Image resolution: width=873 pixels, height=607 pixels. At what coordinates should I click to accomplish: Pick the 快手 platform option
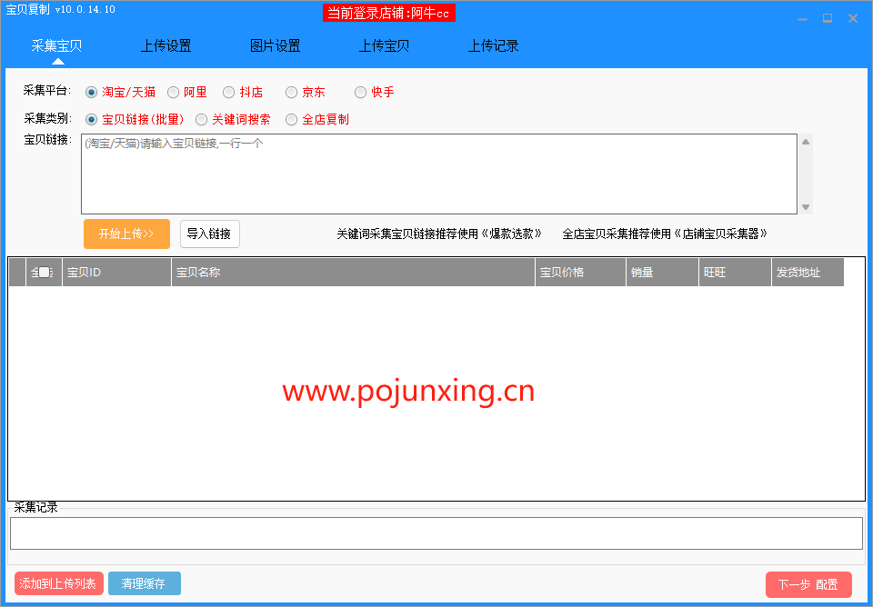coord(361,93)
